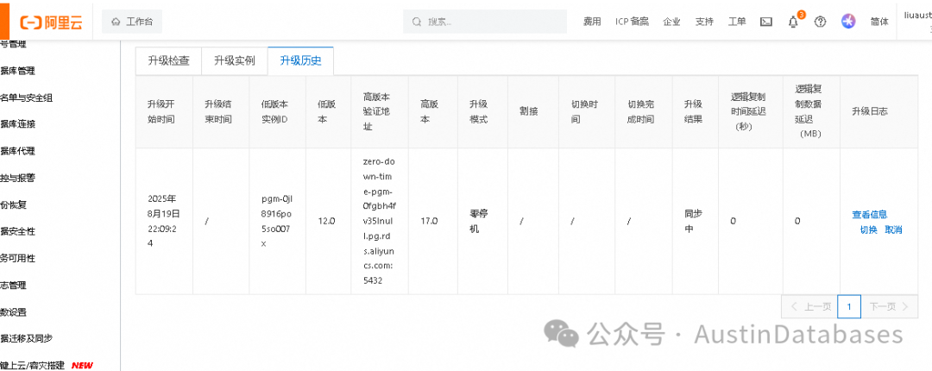Open the notification bell

(793, 22)
